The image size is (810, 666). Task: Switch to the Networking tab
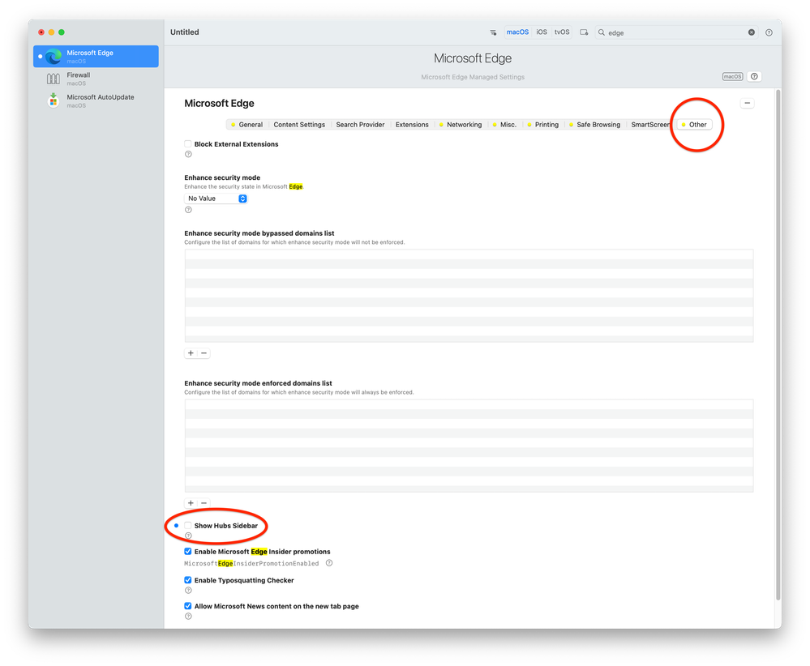click(461, 125)
